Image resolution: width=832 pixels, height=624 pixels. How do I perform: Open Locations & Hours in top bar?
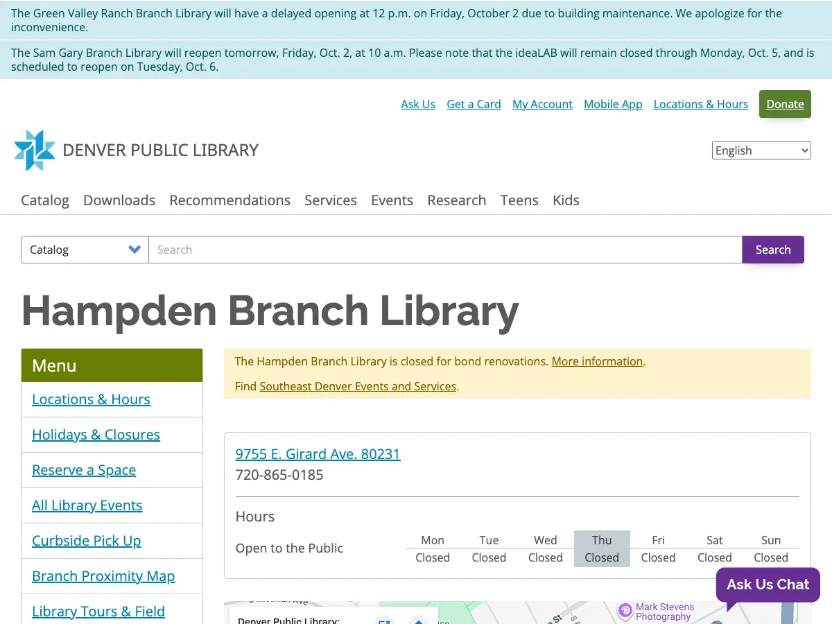coord(701,104)
